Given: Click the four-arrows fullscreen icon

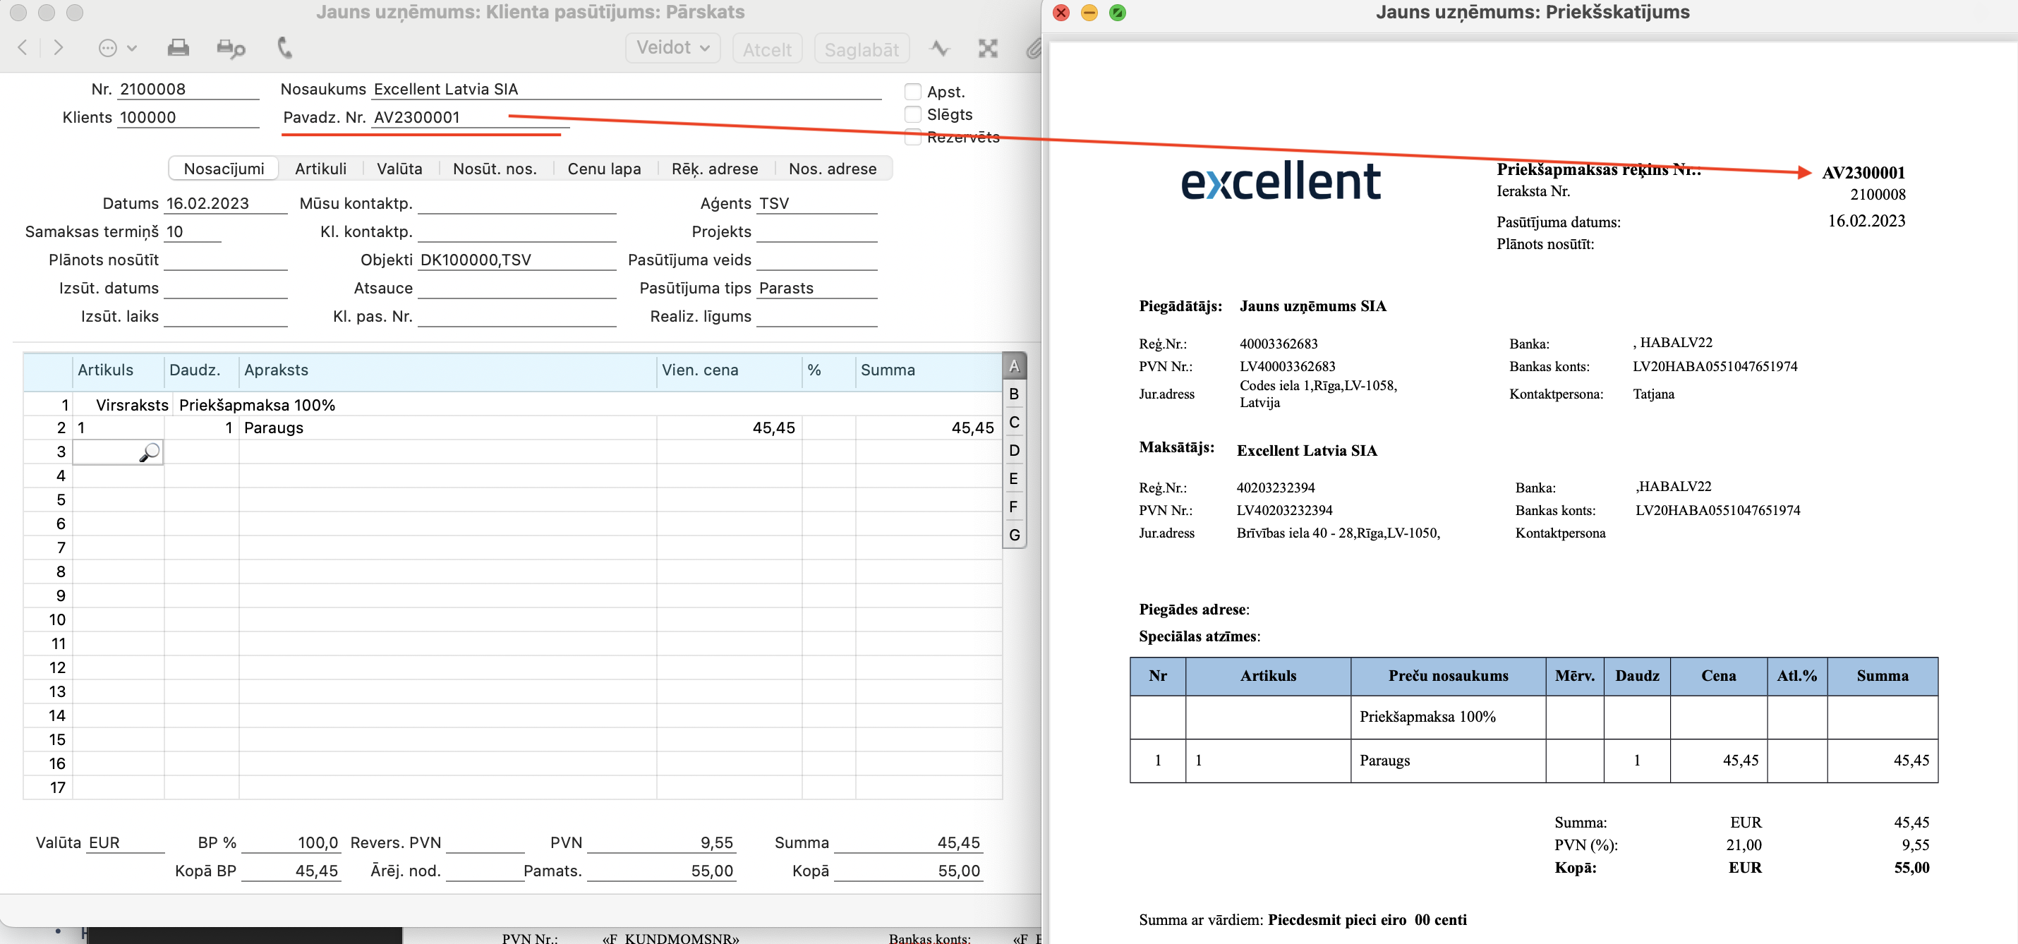Looking at the screenshot, I should click(x=987, y=49).
